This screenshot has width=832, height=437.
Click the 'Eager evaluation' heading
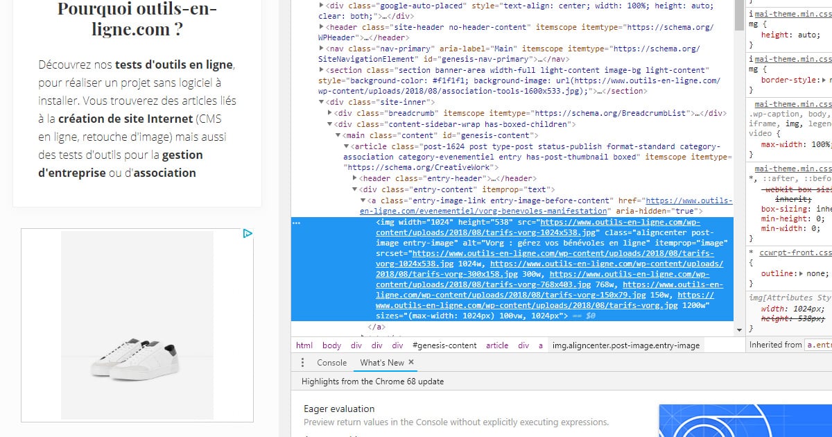point(339,409)
